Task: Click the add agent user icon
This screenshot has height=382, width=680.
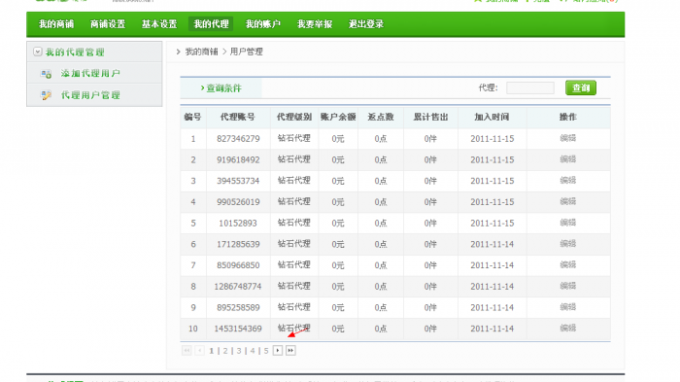Action: 46,73
